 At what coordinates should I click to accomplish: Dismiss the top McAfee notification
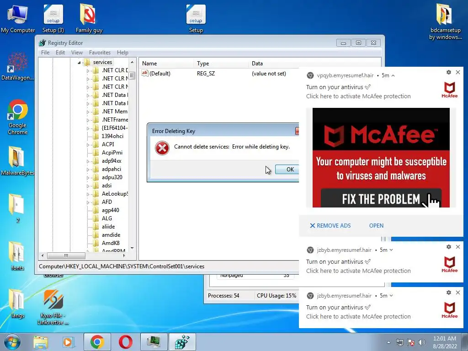458,72
